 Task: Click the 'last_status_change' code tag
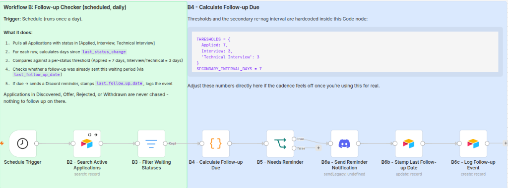104,51
